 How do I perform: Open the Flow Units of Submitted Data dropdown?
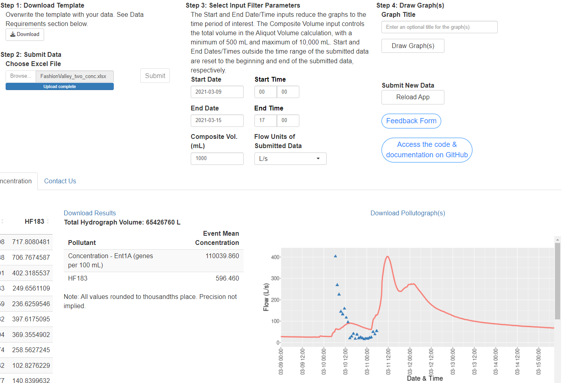pyautogui.click(x=290, y=158)
